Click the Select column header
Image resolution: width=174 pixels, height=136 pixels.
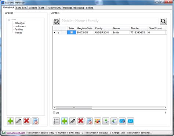(x=72, y=28)
